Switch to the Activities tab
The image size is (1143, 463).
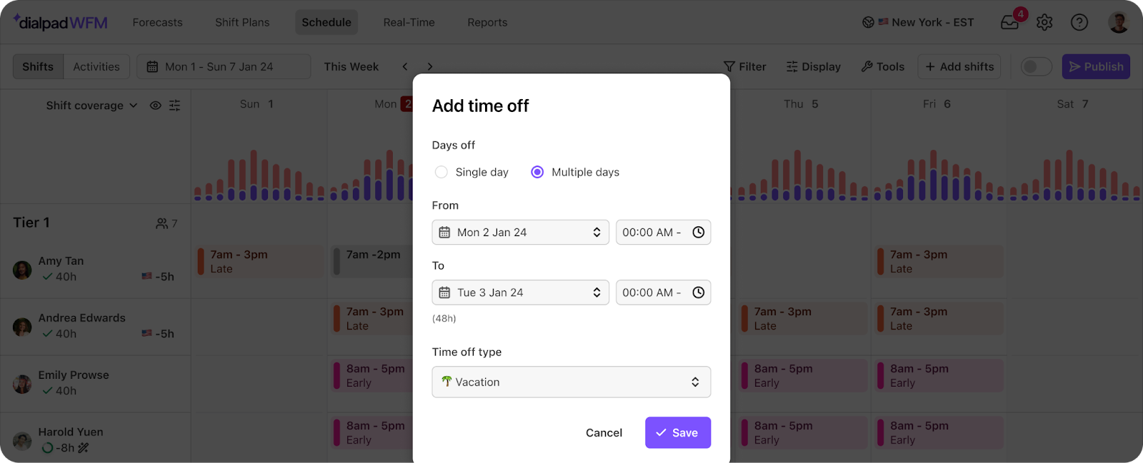tap(96, 66)
